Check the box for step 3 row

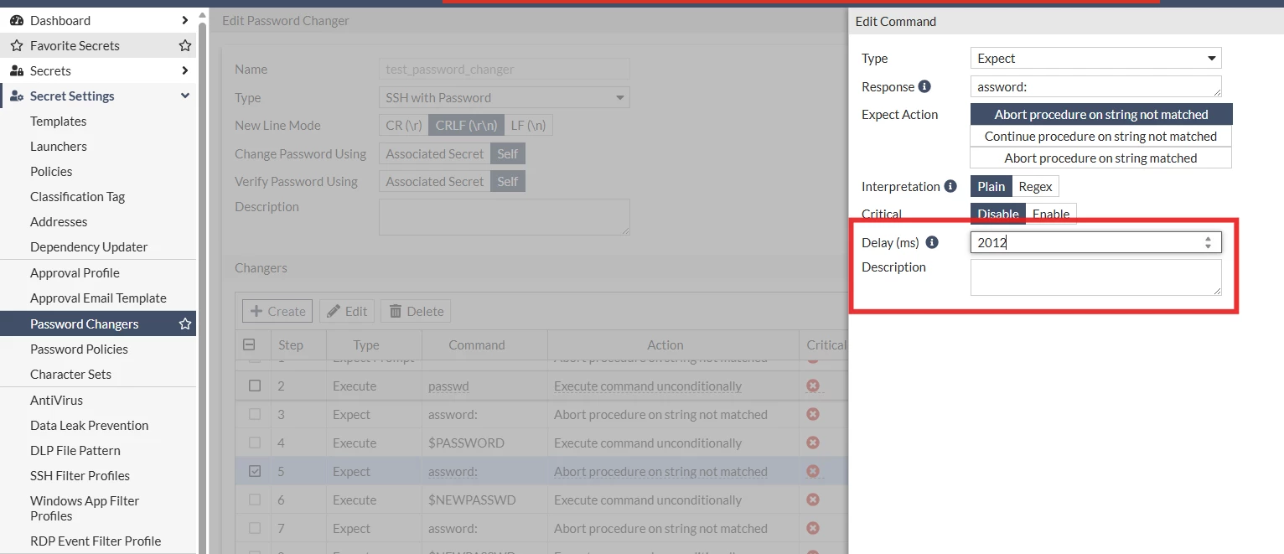click(255, 414)
